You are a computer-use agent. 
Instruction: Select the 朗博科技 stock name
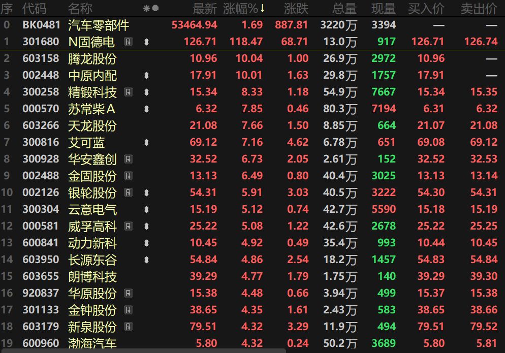(92, 276)
